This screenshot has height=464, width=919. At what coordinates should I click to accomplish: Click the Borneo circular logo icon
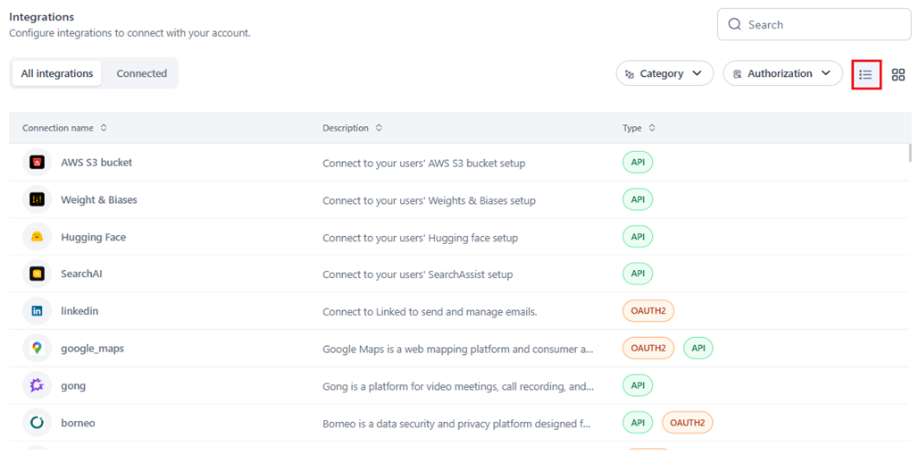pos(38,423)
